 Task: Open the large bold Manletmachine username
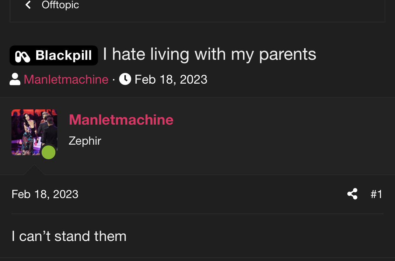coord(121,120)
